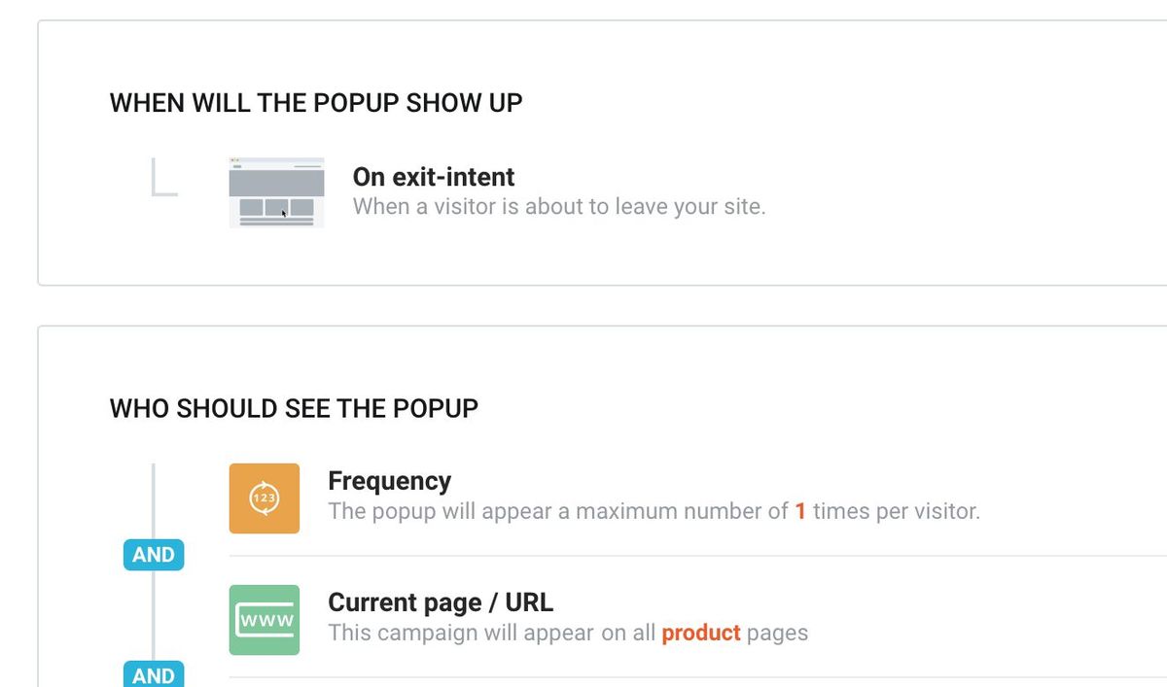
Task: Click the orange 1 times-per-visitor value
Action: tap(799, 510)
